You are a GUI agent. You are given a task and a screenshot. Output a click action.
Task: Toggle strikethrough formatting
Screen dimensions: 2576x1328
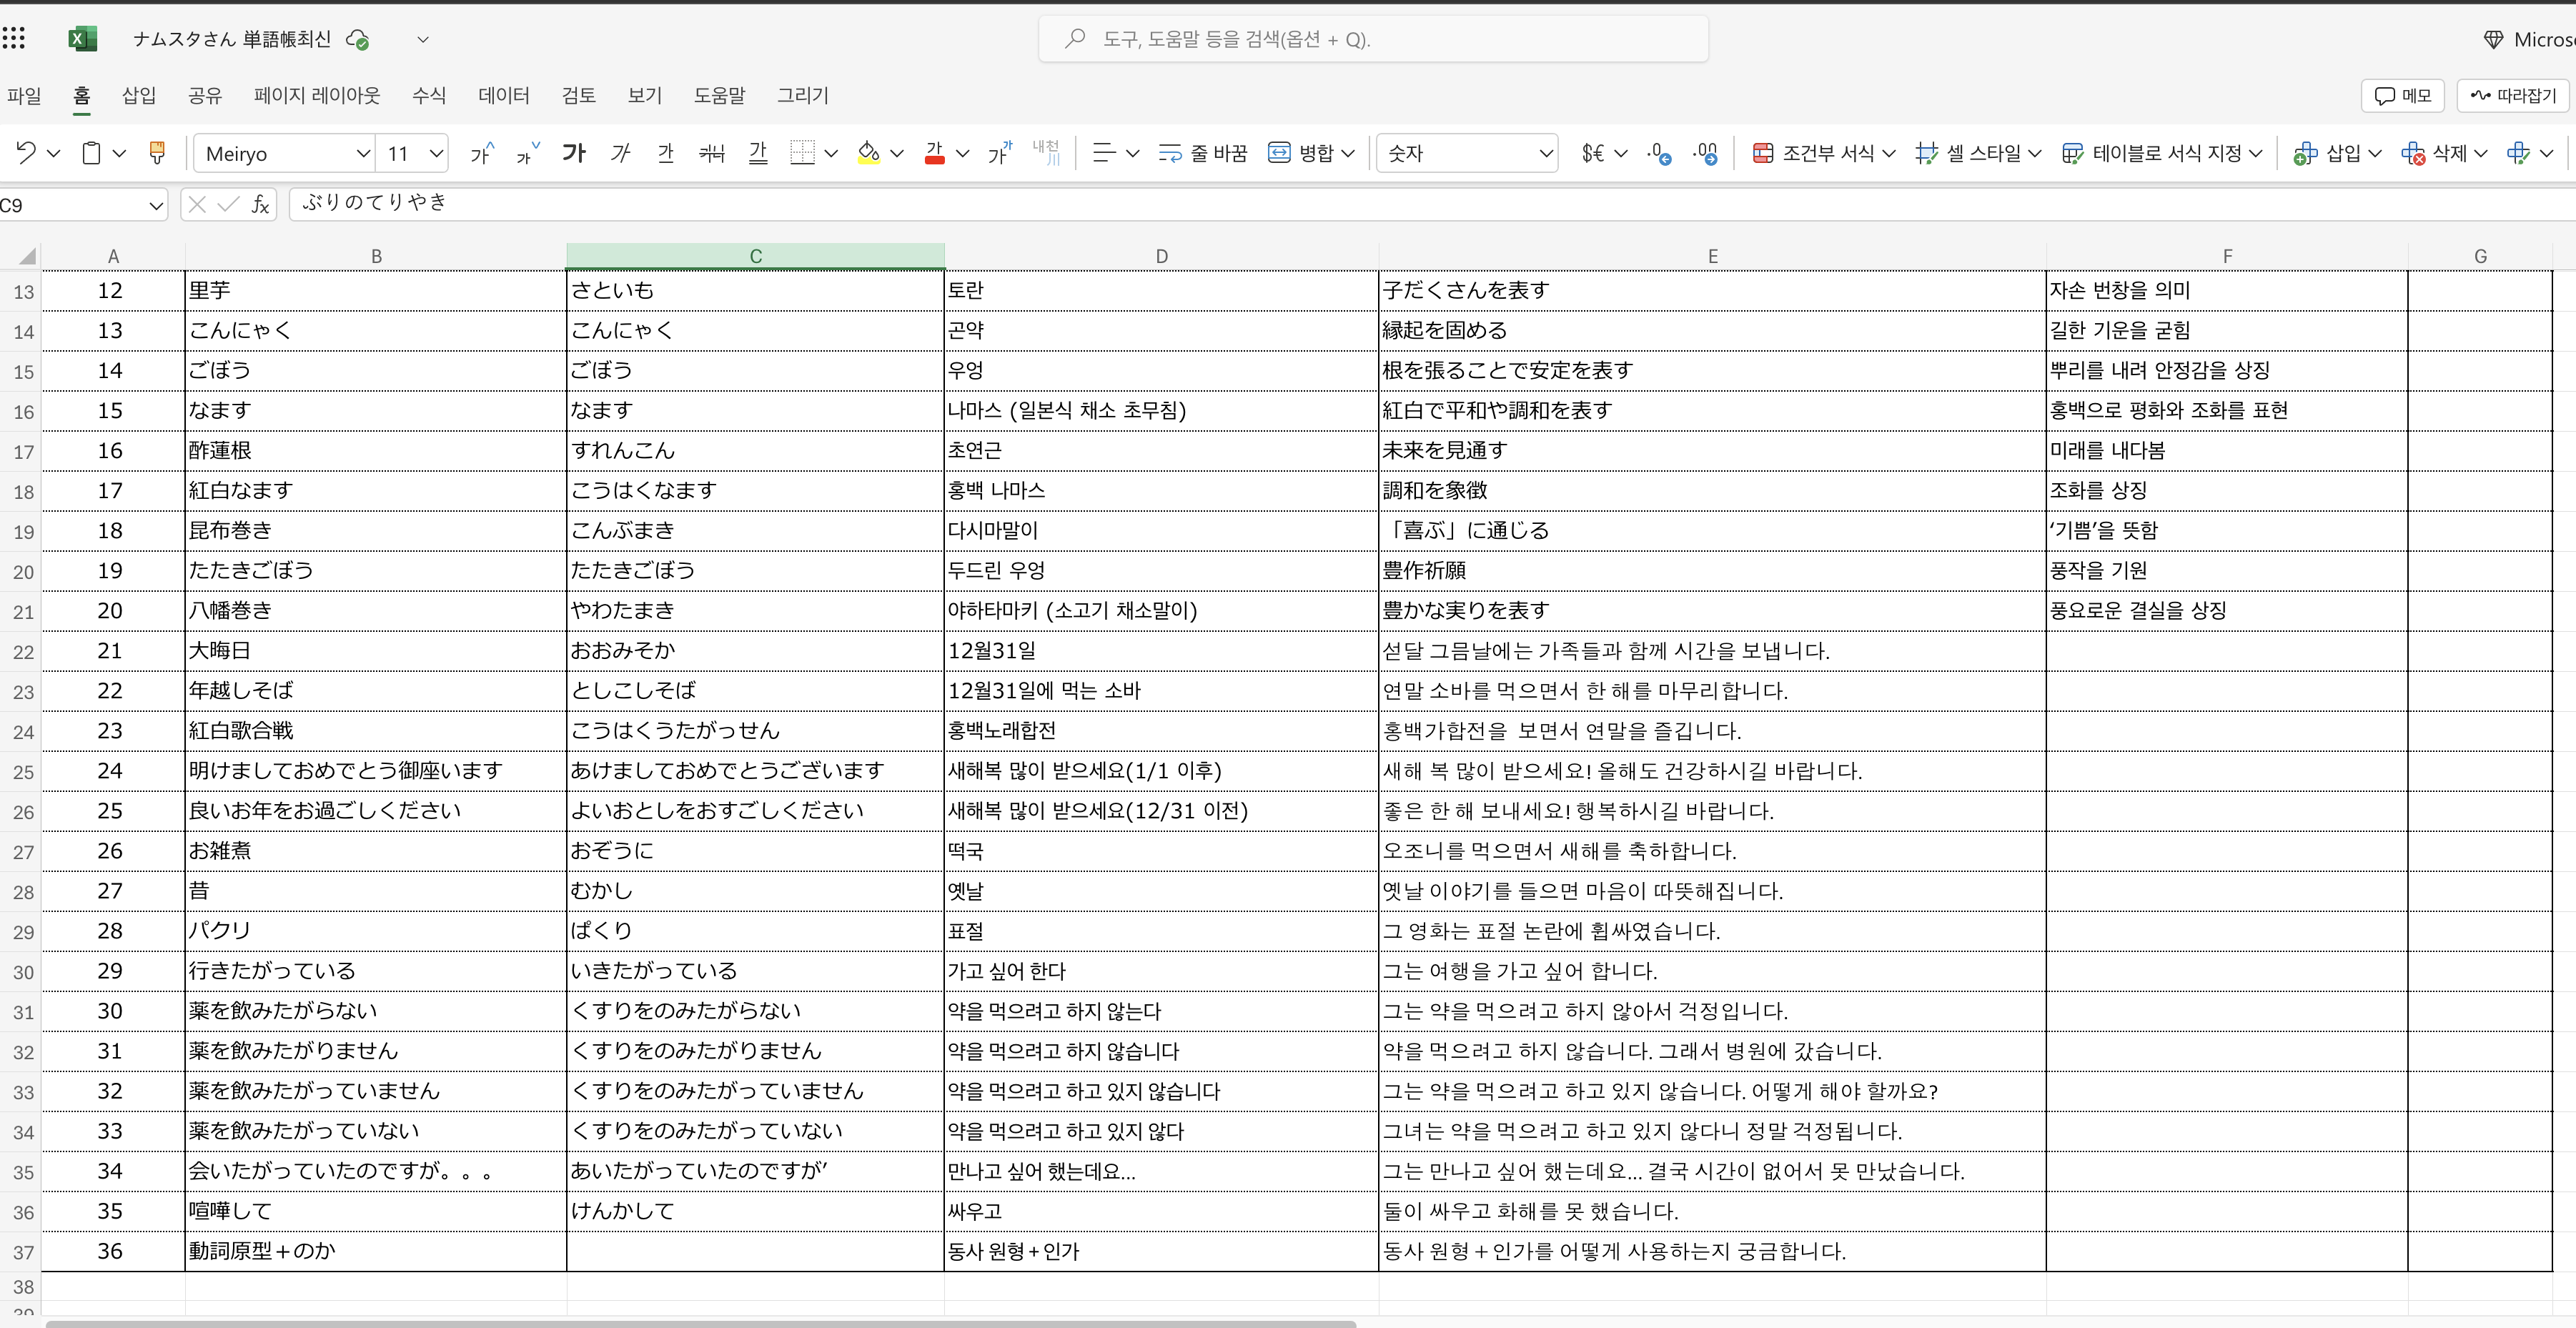[x=711, y=153]
